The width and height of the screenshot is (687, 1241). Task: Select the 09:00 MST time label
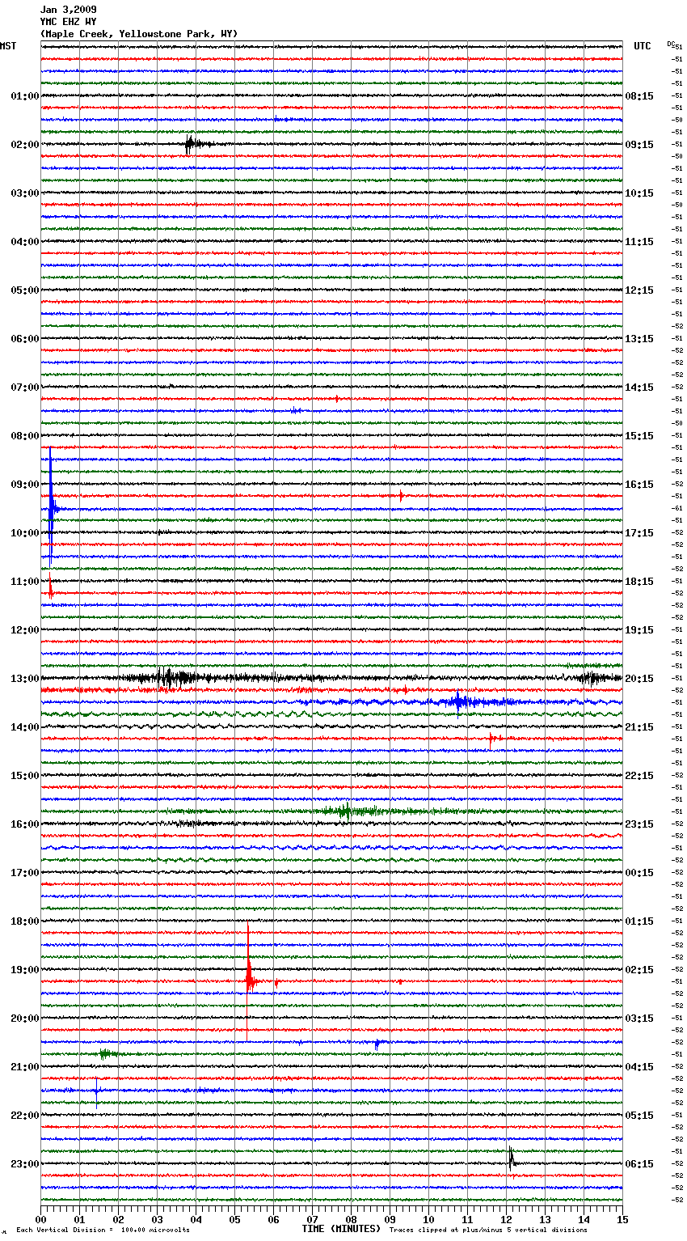click(25, 485)
